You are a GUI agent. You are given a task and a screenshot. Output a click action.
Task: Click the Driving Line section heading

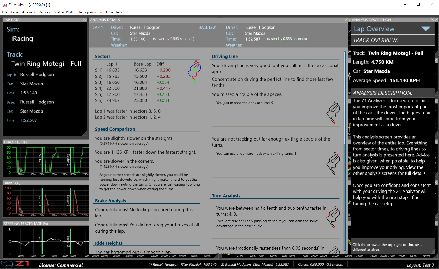(225, 56)
